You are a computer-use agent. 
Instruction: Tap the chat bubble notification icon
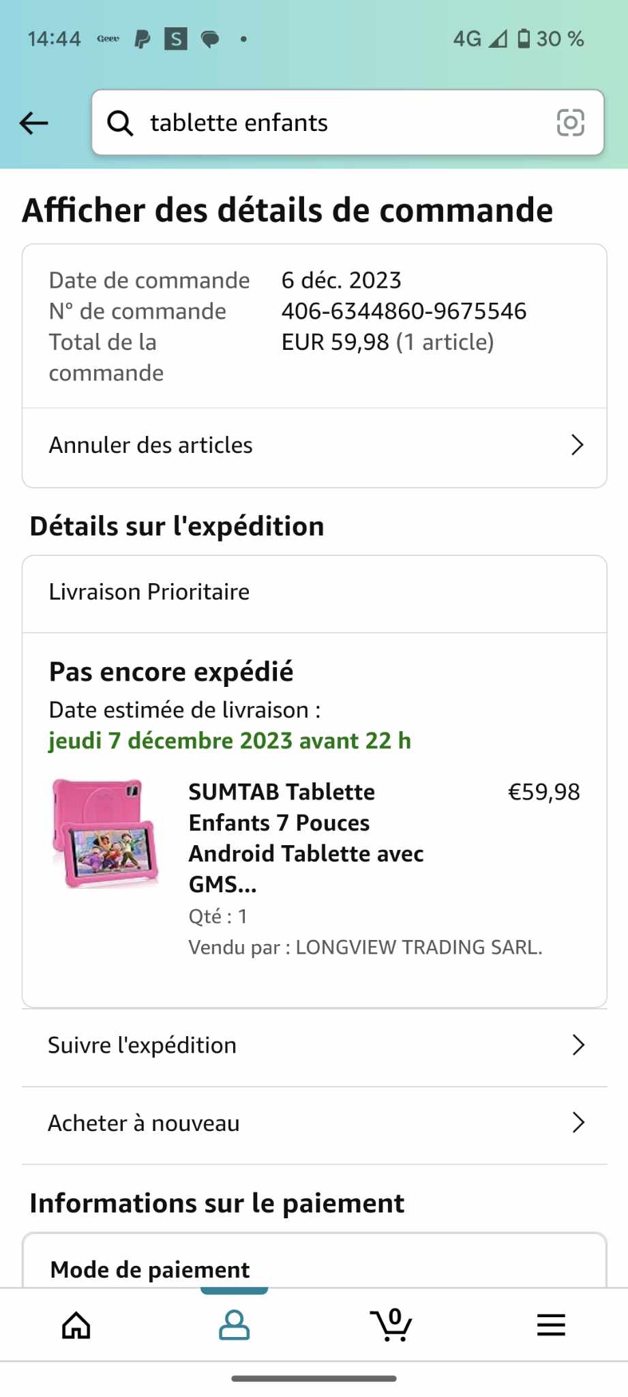point(210,40)
